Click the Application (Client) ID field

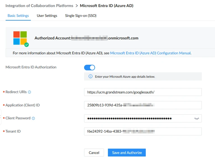pos(143,105)
